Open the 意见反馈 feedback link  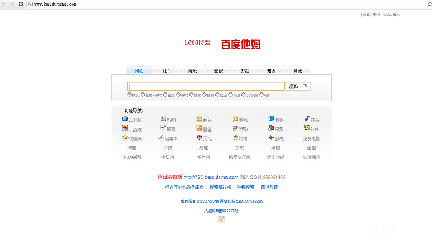pos(269,187)
